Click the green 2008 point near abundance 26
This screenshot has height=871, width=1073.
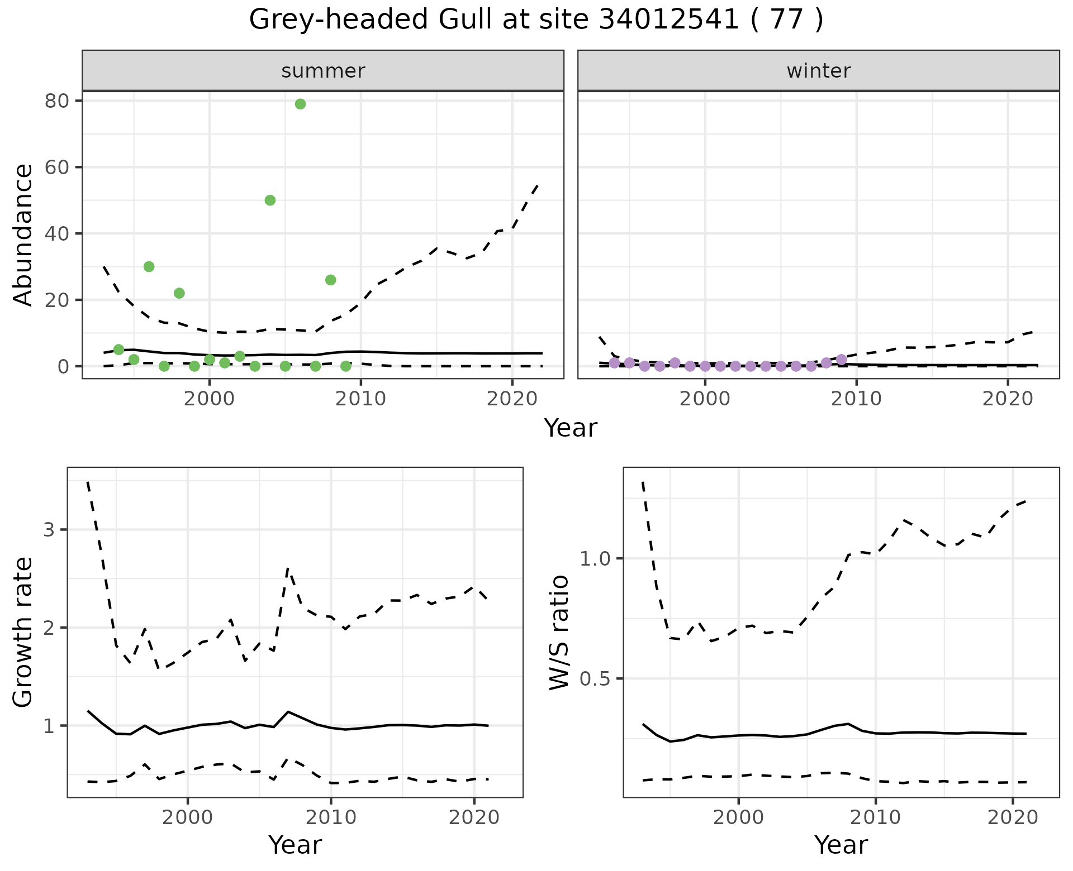click(330, 280)
